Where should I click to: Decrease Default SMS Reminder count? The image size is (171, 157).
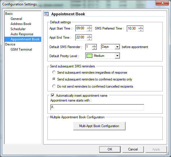coord(94,48)
